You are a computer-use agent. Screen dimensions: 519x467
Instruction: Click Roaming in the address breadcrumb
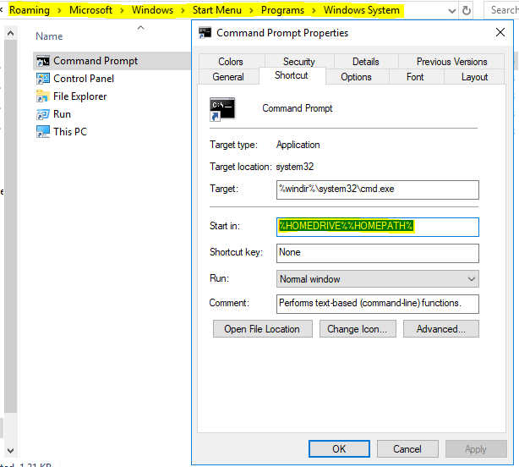(30, 10)
